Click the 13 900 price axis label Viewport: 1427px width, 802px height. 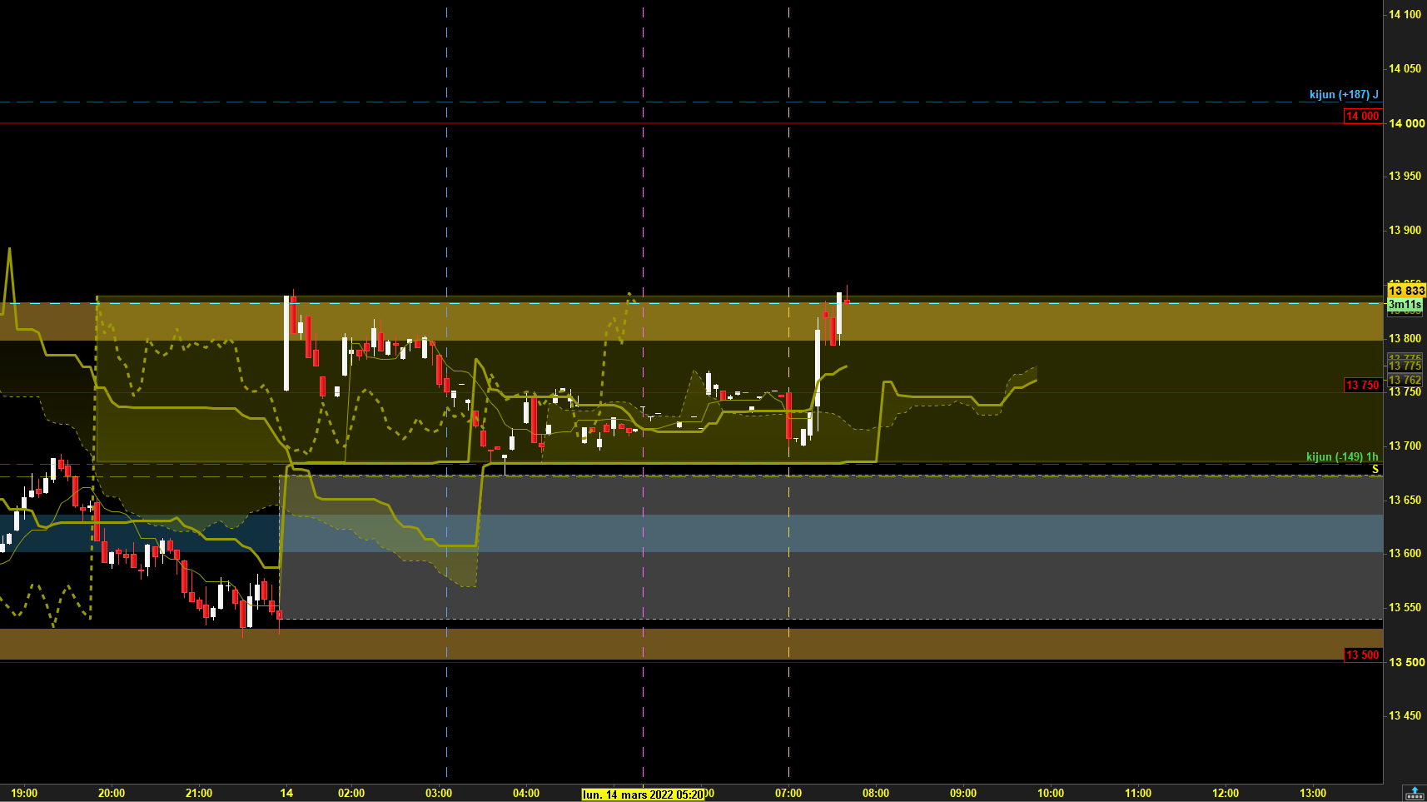1405,230
